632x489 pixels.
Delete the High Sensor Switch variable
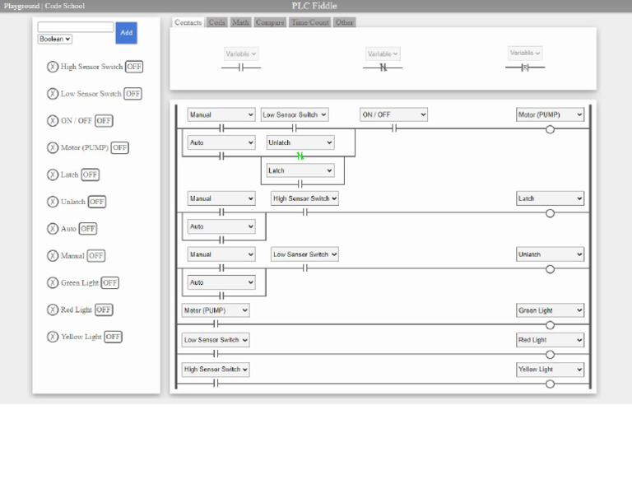click(x=53, y=67)
